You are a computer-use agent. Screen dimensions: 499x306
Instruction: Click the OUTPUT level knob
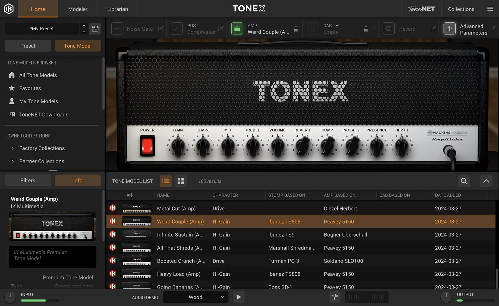(446, 297)
